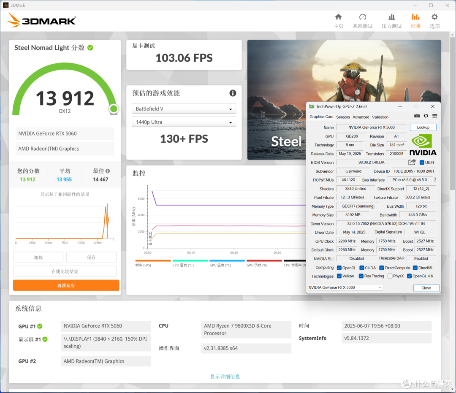Click the NVIDIA GeForce RTX 5060 score entry

coord(65,133)
